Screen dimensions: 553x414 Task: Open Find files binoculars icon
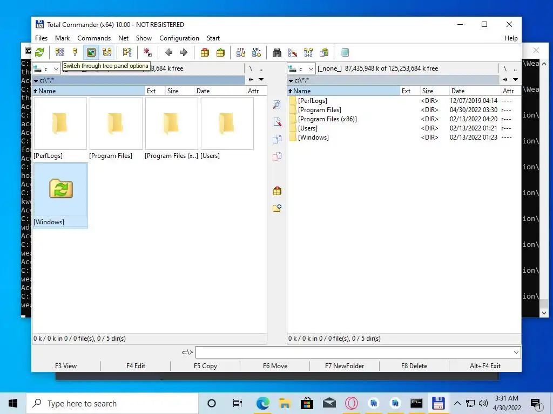(277, 52)
